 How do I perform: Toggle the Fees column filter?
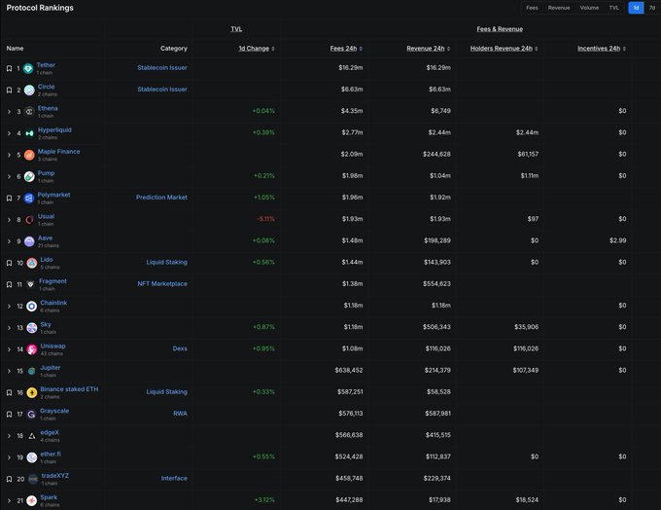pyautogui.click(x=532, y=8)
